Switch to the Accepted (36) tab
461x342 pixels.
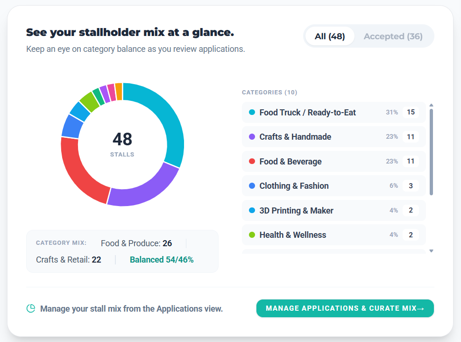[393, 36]
